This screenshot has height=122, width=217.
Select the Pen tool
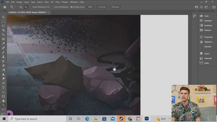(x=3, y=83)
